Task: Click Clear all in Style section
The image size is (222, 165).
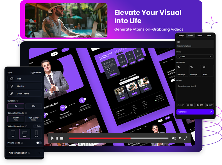Action: [36, 73]
